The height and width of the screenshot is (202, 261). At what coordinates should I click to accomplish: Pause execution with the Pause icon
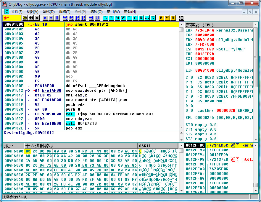57,18
